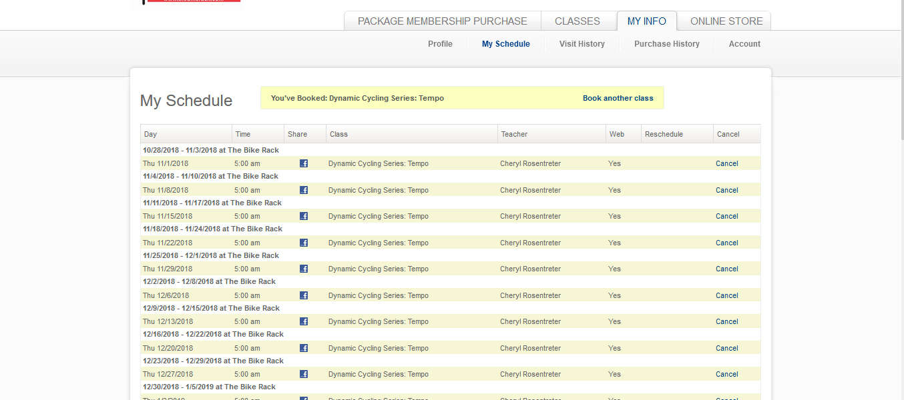Hit the Facebook icon for Thu 12/20/2018
This screenshot has width=904, height=400.
tap(304, 348)
